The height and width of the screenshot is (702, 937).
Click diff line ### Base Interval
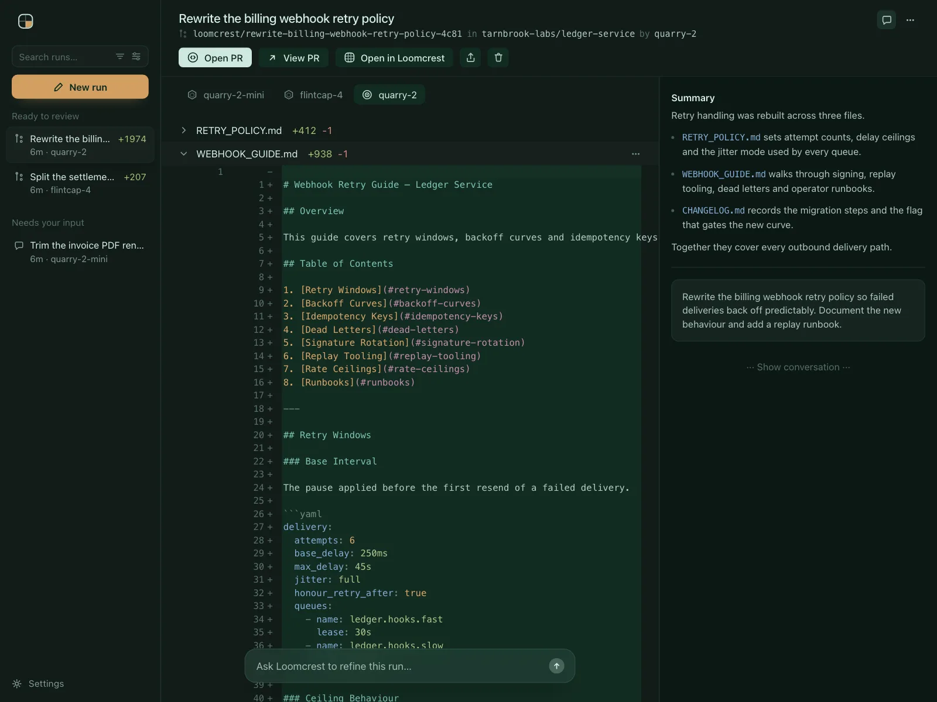pos(330,462)
